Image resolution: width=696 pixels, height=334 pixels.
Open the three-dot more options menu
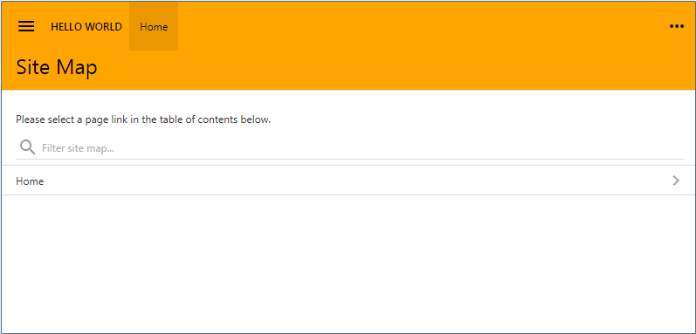pyautogui.click(x=677, y=26)
